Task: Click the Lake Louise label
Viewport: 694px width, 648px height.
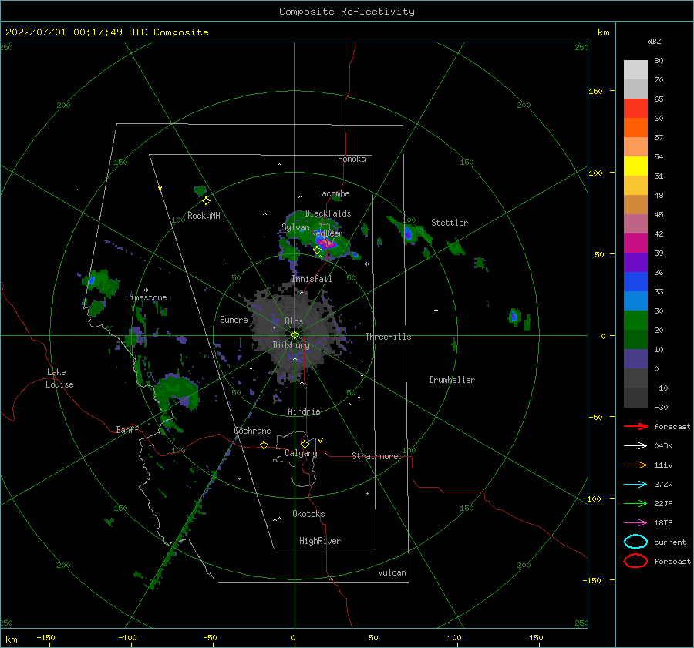Action: (x=59, y=378)
